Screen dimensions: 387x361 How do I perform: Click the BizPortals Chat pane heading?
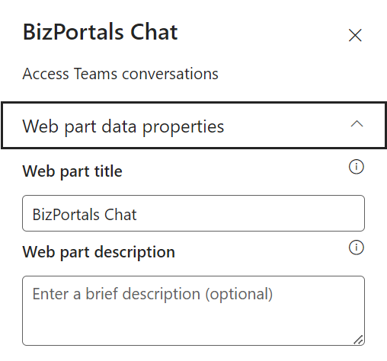pyautogui.click(x=101, y=32)
